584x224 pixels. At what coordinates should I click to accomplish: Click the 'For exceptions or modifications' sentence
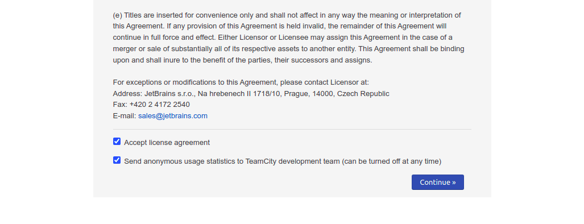click(241, 82)
